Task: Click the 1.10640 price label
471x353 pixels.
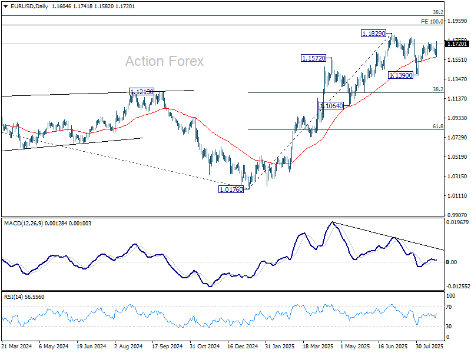Action: tap(332, 105)
